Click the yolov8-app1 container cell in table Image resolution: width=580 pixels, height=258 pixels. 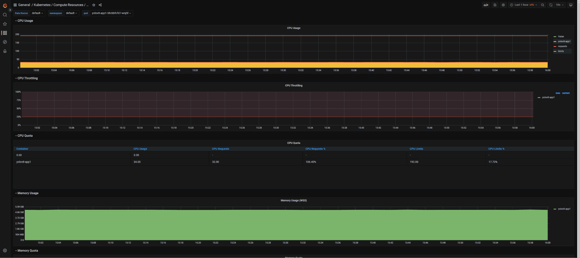72,162
